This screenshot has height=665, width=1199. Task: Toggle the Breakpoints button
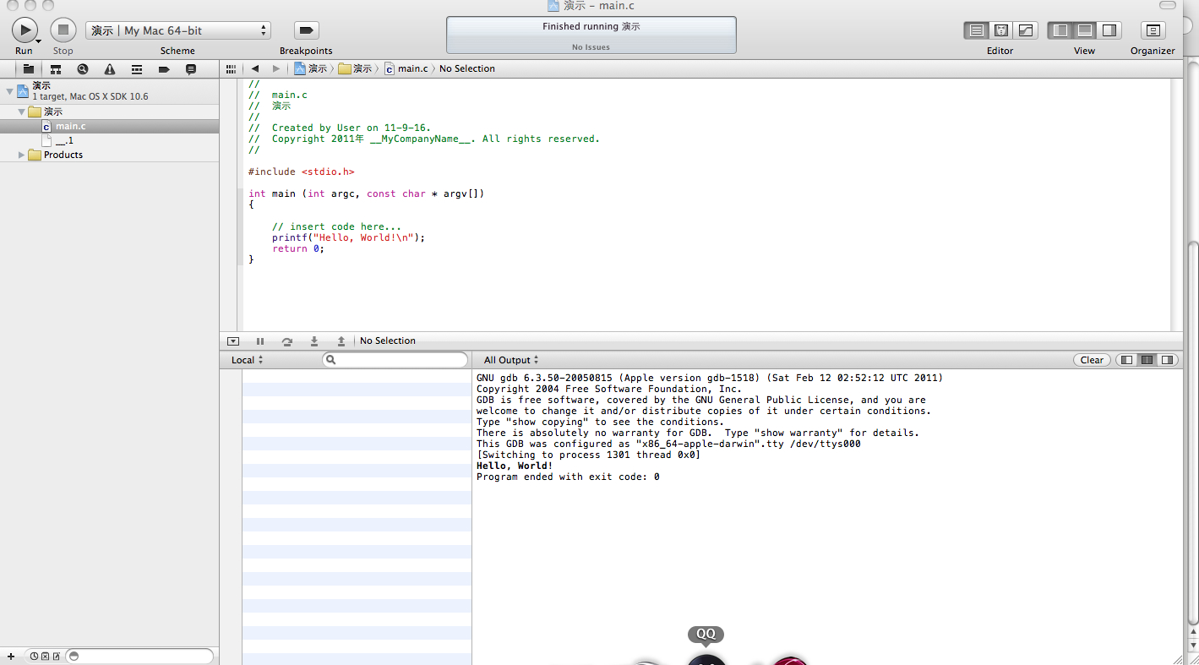point(306,30)
